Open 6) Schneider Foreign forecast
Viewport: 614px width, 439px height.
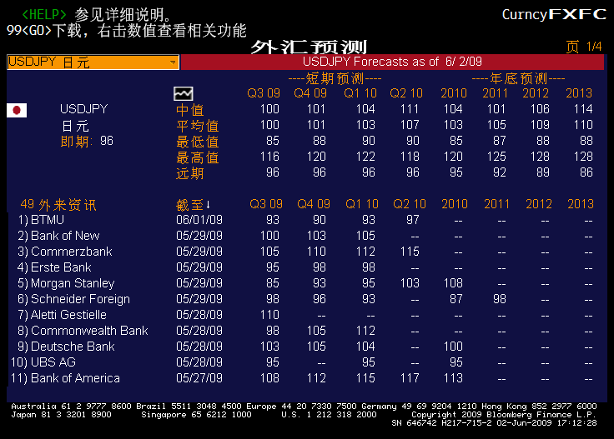(x=73, y=299)
